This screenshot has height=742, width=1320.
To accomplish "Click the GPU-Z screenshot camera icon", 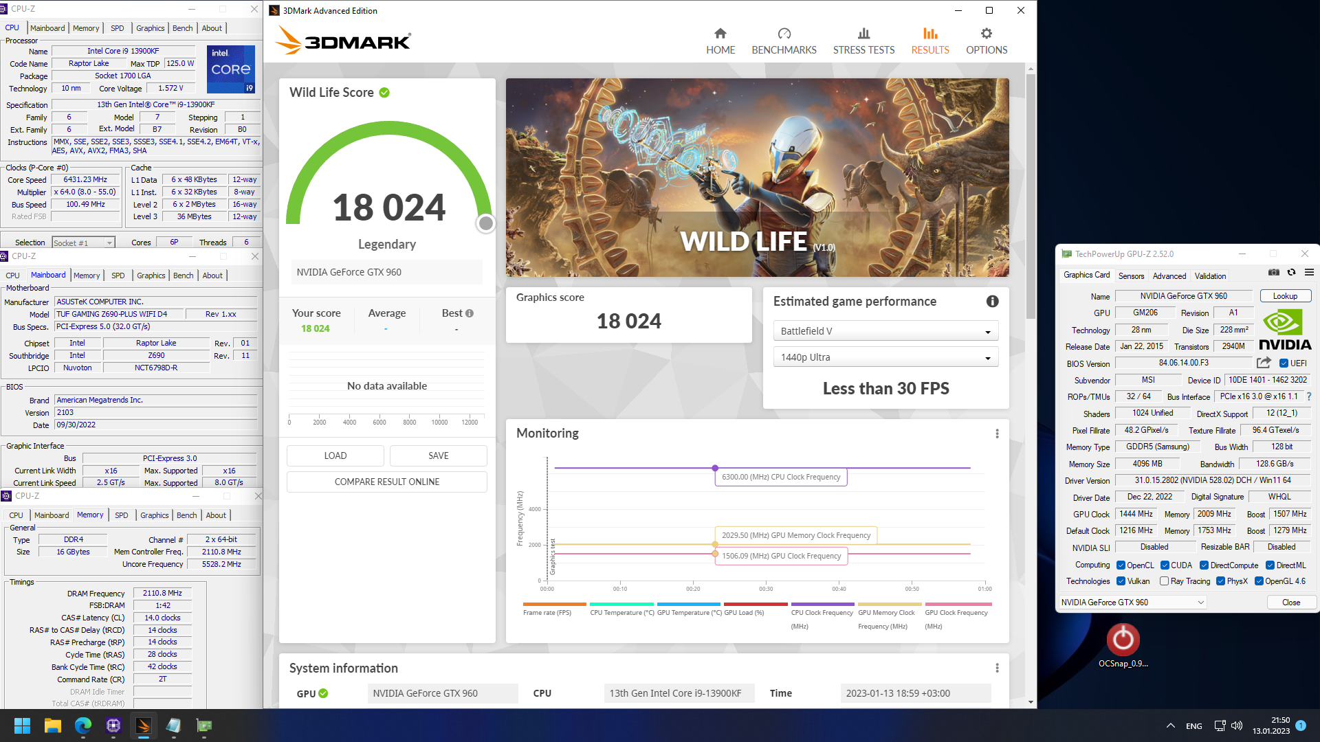I will [1273, 273].
